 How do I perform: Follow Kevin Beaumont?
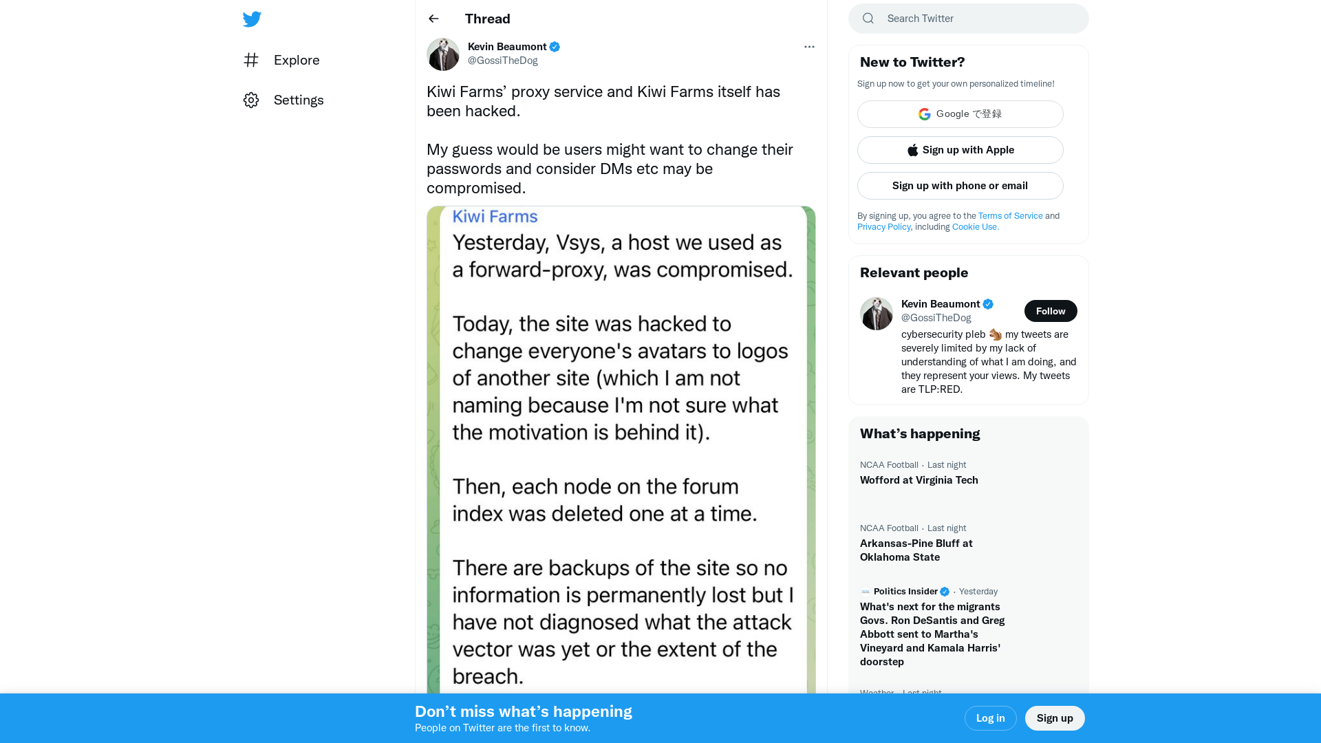click(1050, 311)
